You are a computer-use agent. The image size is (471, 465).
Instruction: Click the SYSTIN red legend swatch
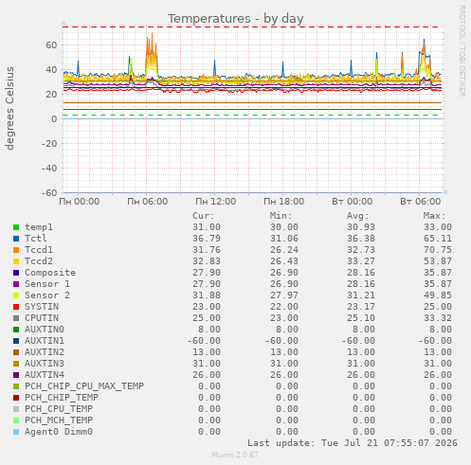(16, 307)
